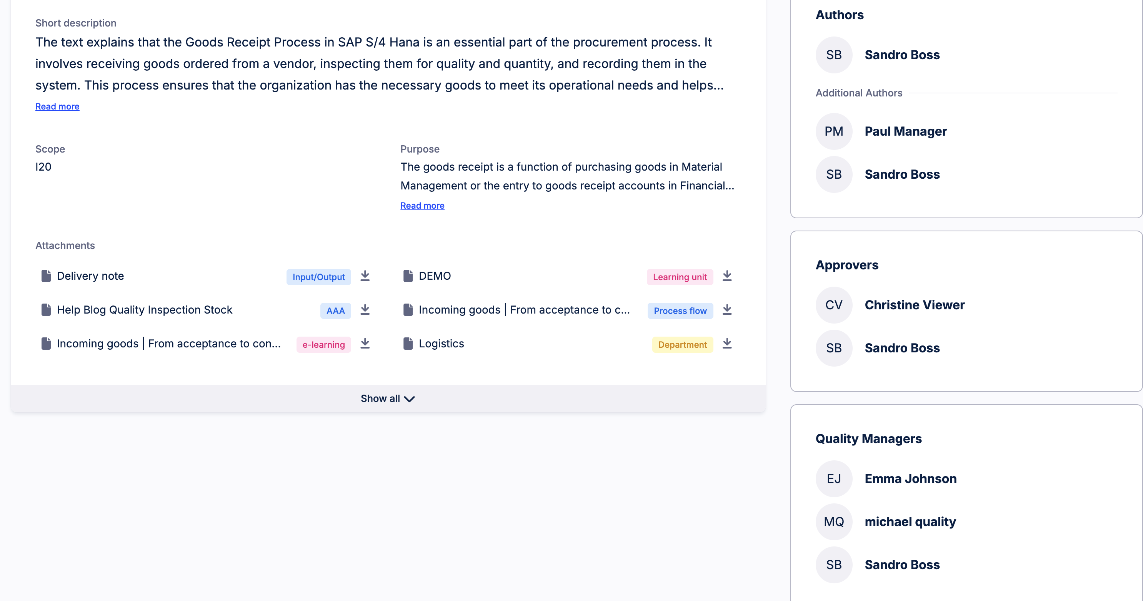Select the Input/Output tag on Delivery note

318,277
